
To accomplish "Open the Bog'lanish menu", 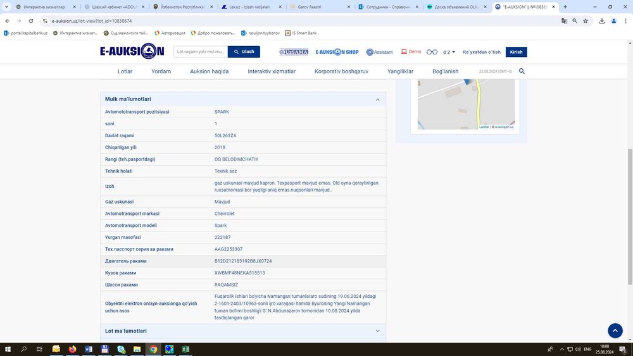I will pos(445,71).
